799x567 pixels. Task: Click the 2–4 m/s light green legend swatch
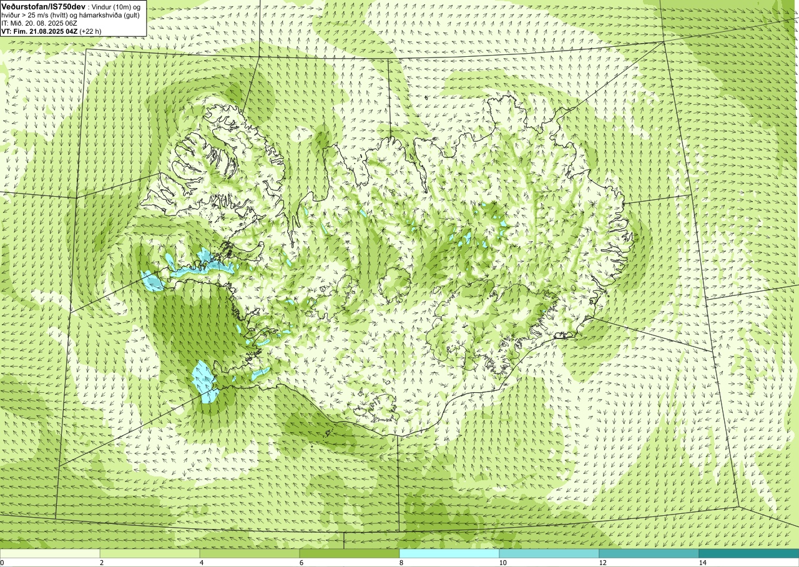150,553
